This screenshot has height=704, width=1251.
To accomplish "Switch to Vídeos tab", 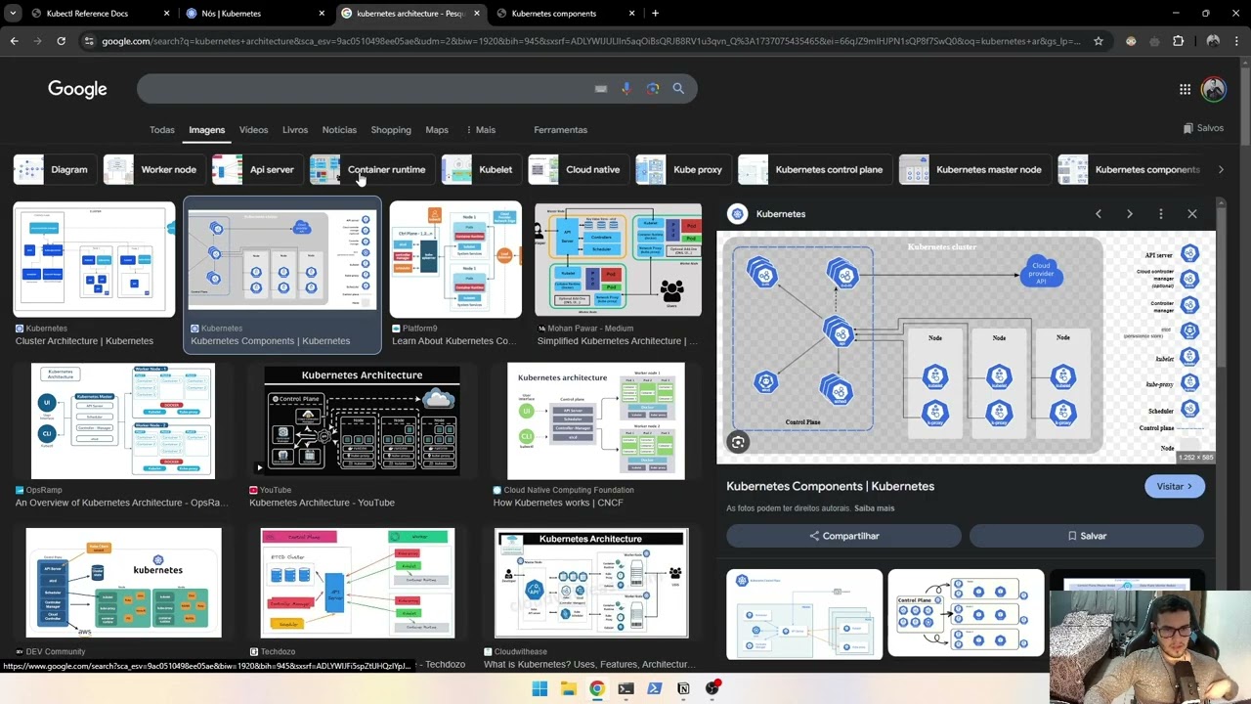I will 253,130.
